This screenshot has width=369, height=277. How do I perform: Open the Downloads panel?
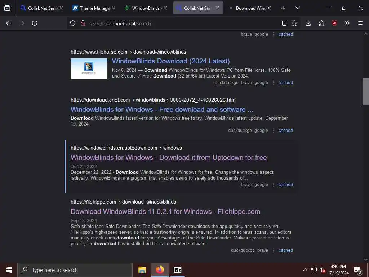point(308,23)
